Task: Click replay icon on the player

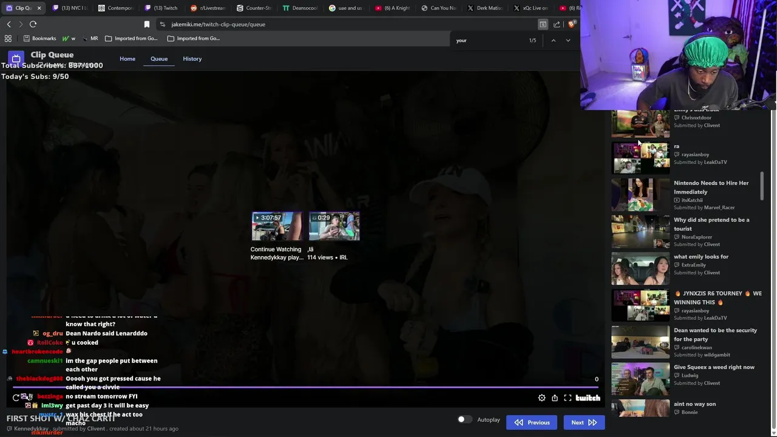Action: tap(16, 398)
